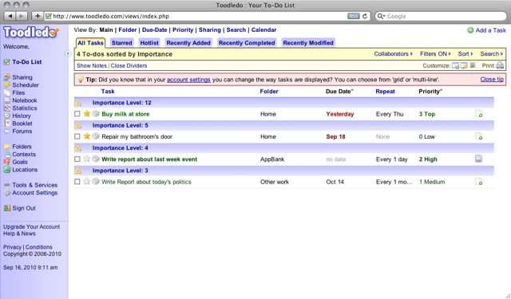511x299 pixels.
Task: Check off Write Report about today's politics
Action: pos(77,182)
